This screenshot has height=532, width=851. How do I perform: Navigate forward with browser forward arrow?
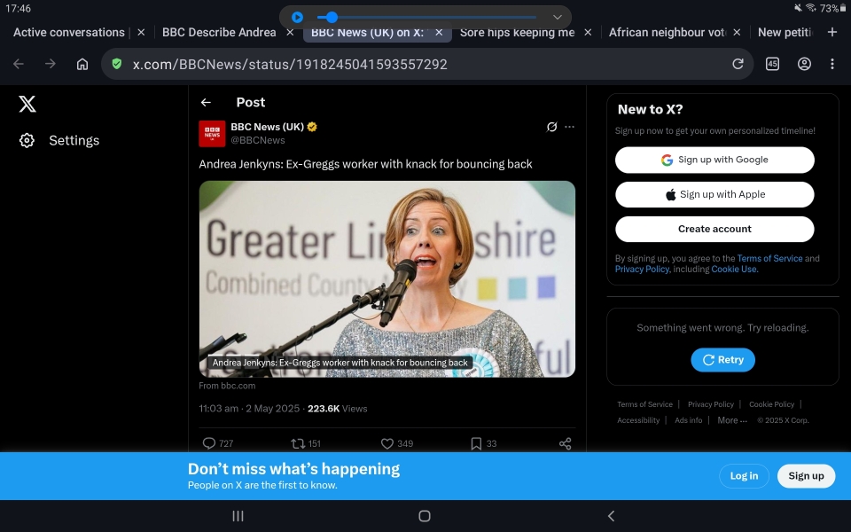click(x=51, y=64)
